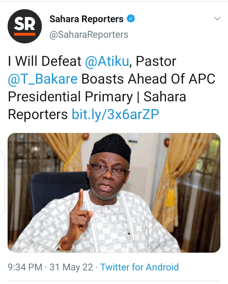Viewport: 228px width, 284px height.
Task: Click the words I Will Defeat
Action: coord(45,61)
